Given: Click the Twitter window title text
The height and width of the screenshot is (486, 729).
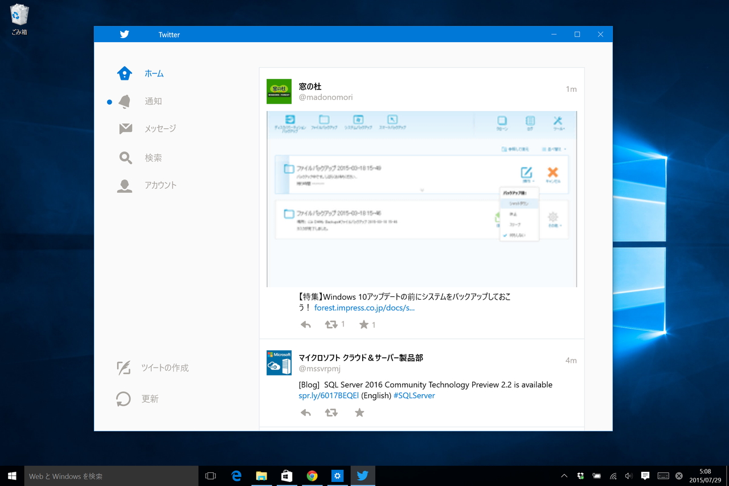Looking at the screenshot, I should coord(169,35).
